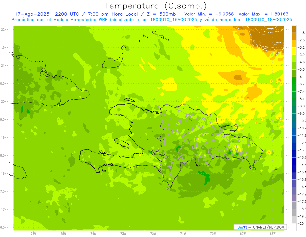Pick the lime swatch between -3.9 and -4.6
This screenshot has height=237, width=306.
coord(294,59)
